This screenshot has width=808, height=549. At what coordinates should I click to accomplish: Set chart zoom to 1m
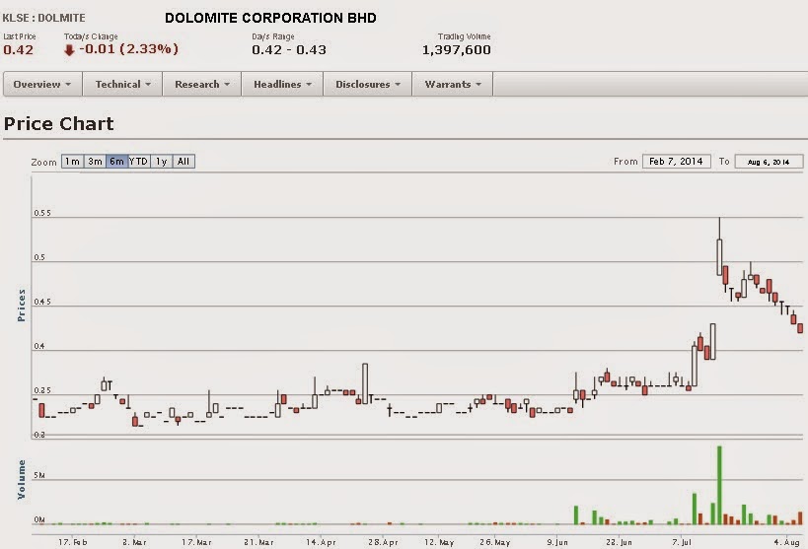pos(72,162)
